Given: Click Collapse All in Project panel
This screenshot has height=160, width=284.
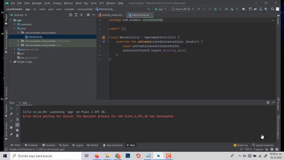Looking at the screenshot, I should point(81,15).
